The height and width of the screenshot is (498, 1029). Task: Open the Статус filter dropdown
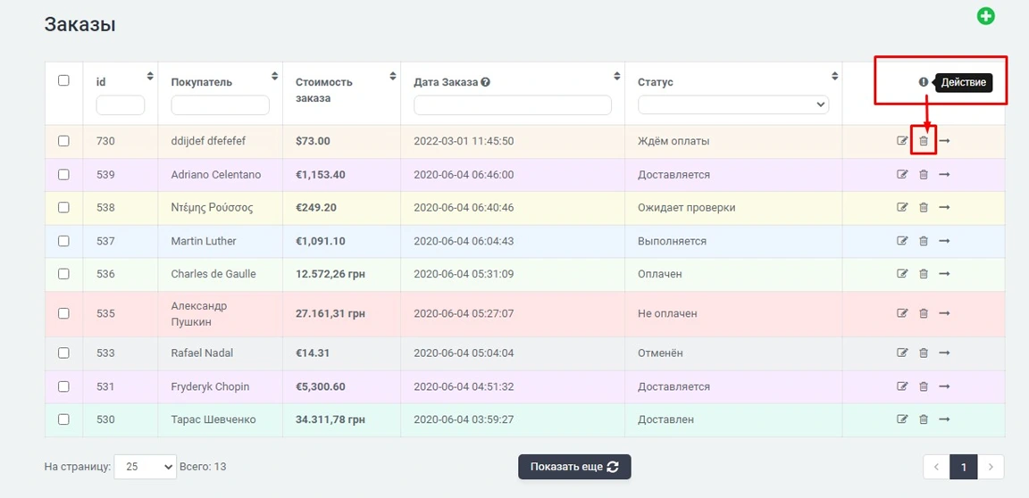tap(732, 105)
